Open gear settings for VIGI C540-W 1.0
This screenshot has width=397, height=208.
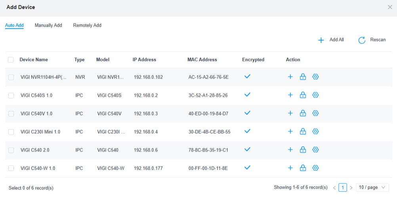315,168
